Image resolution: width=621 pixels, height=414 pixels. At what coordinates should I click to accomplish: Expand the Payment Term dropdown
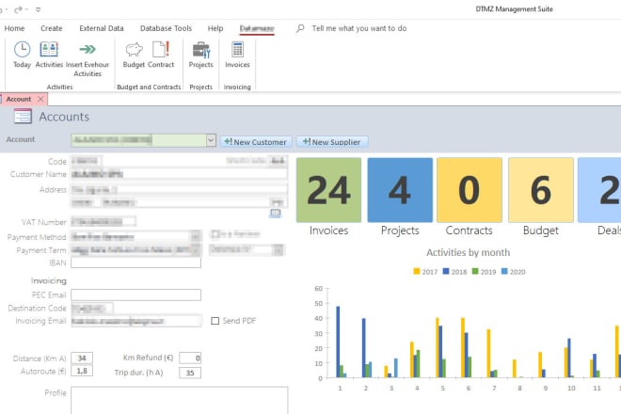[196, 250]
